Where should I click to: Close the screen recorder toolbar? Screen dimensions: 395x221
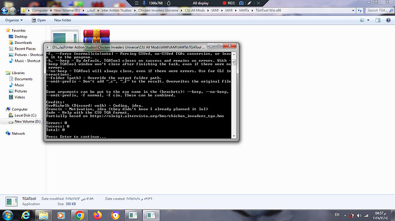tap(258, 3)
